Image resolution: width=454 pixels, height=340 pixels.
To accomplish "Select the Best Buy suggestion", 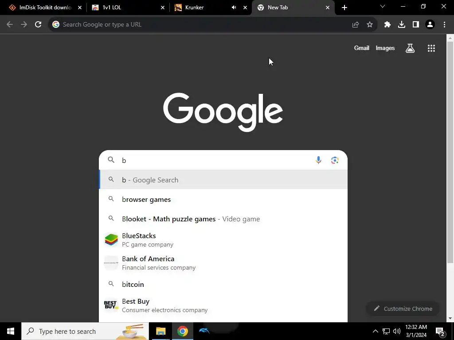I will [x=223, y=305].
